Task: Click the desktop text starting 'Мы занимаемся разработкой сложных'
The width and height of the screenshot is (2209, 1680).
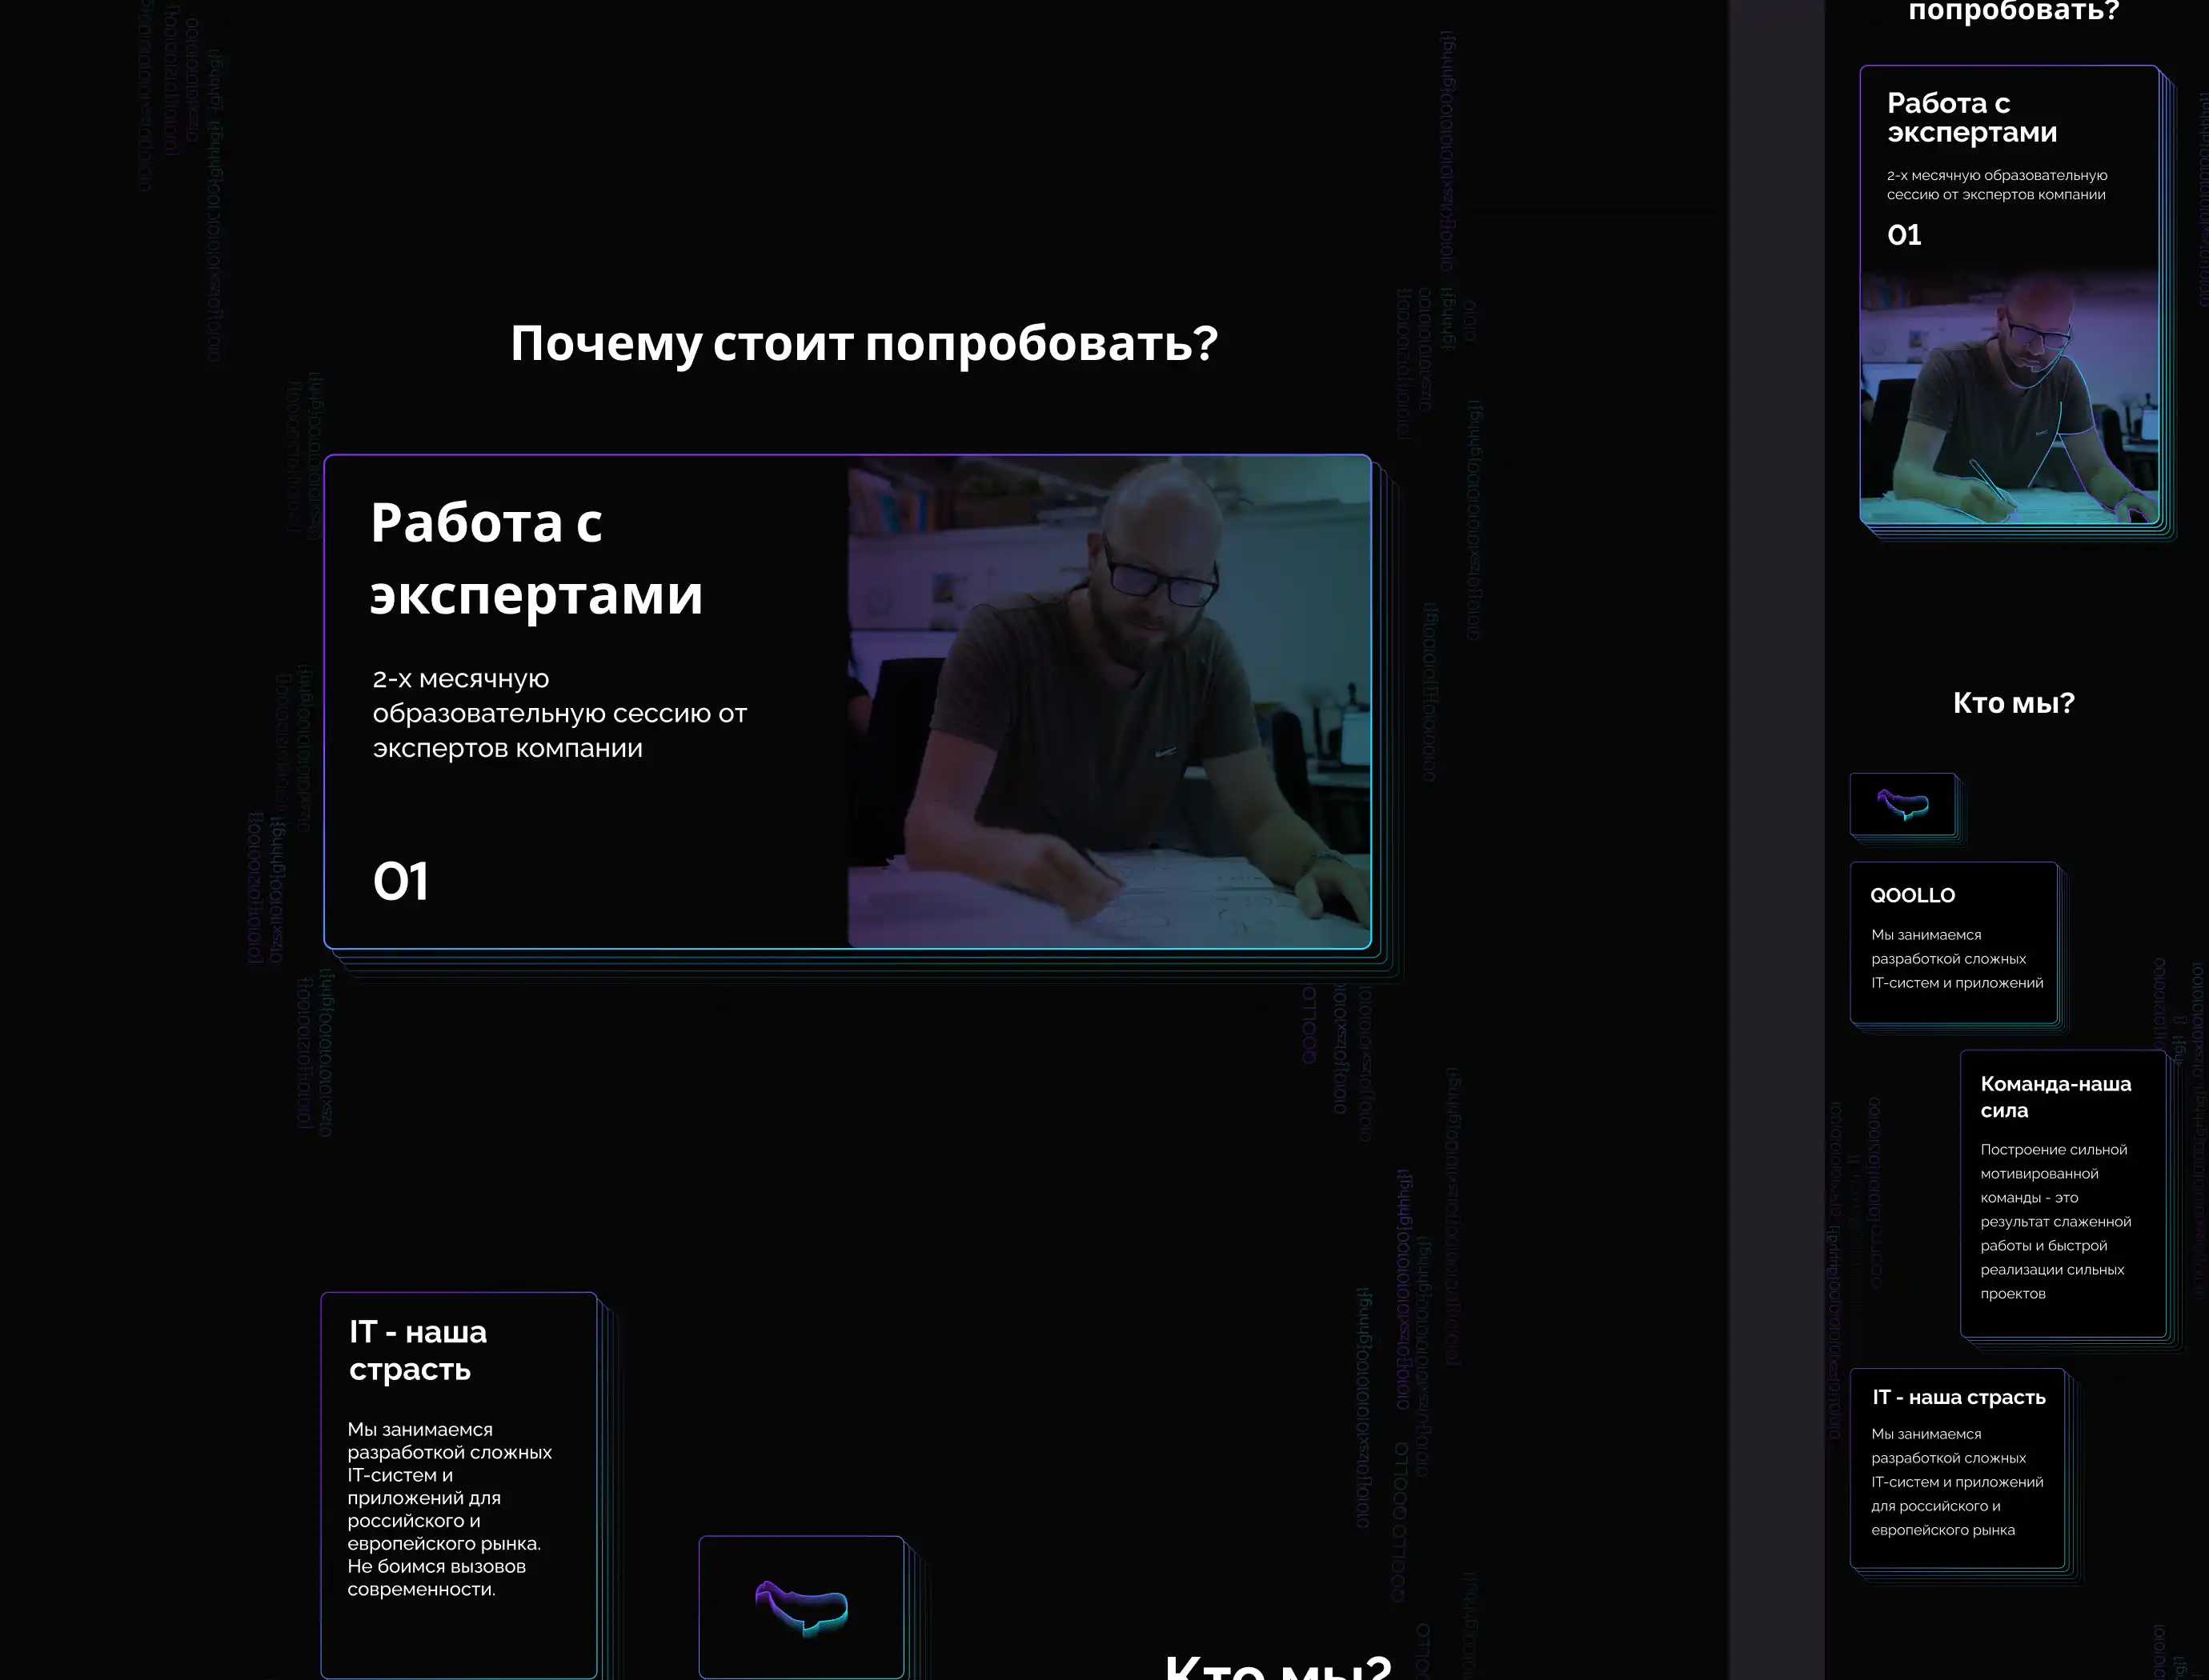Action: pos(449,1508)
